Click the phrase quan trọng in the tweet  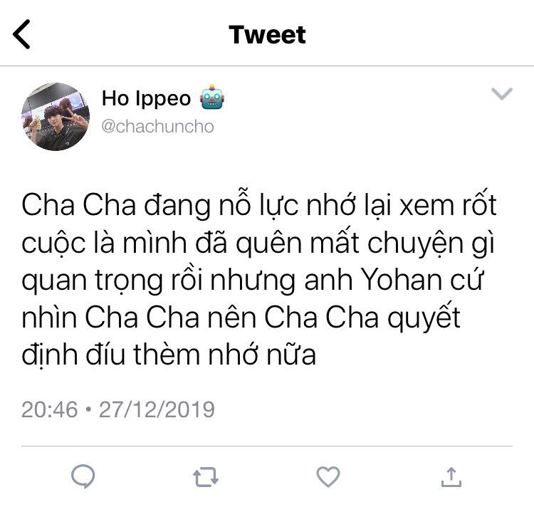pyautogui.click(x=92, y=281)
